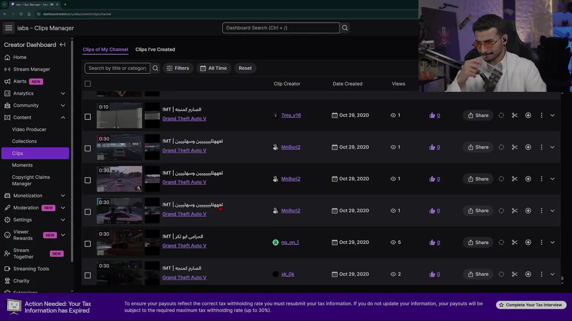The width and height of the screenshot is (572, 321).
Task: Expand details of the 7mo_v16 clip row
Action: click(552, 115)
